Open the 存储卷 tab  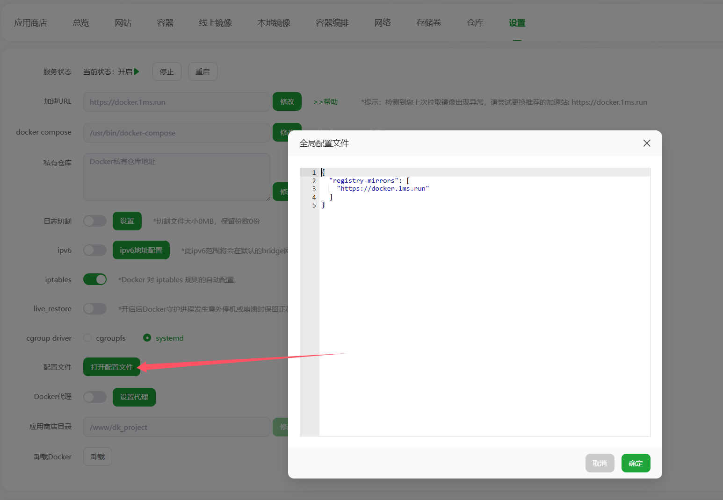(429, 23)
